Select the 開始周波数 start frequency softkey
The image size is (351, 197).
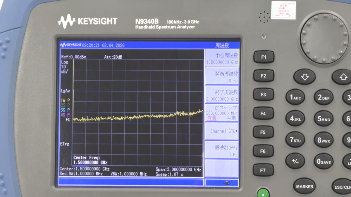[222, 77]
